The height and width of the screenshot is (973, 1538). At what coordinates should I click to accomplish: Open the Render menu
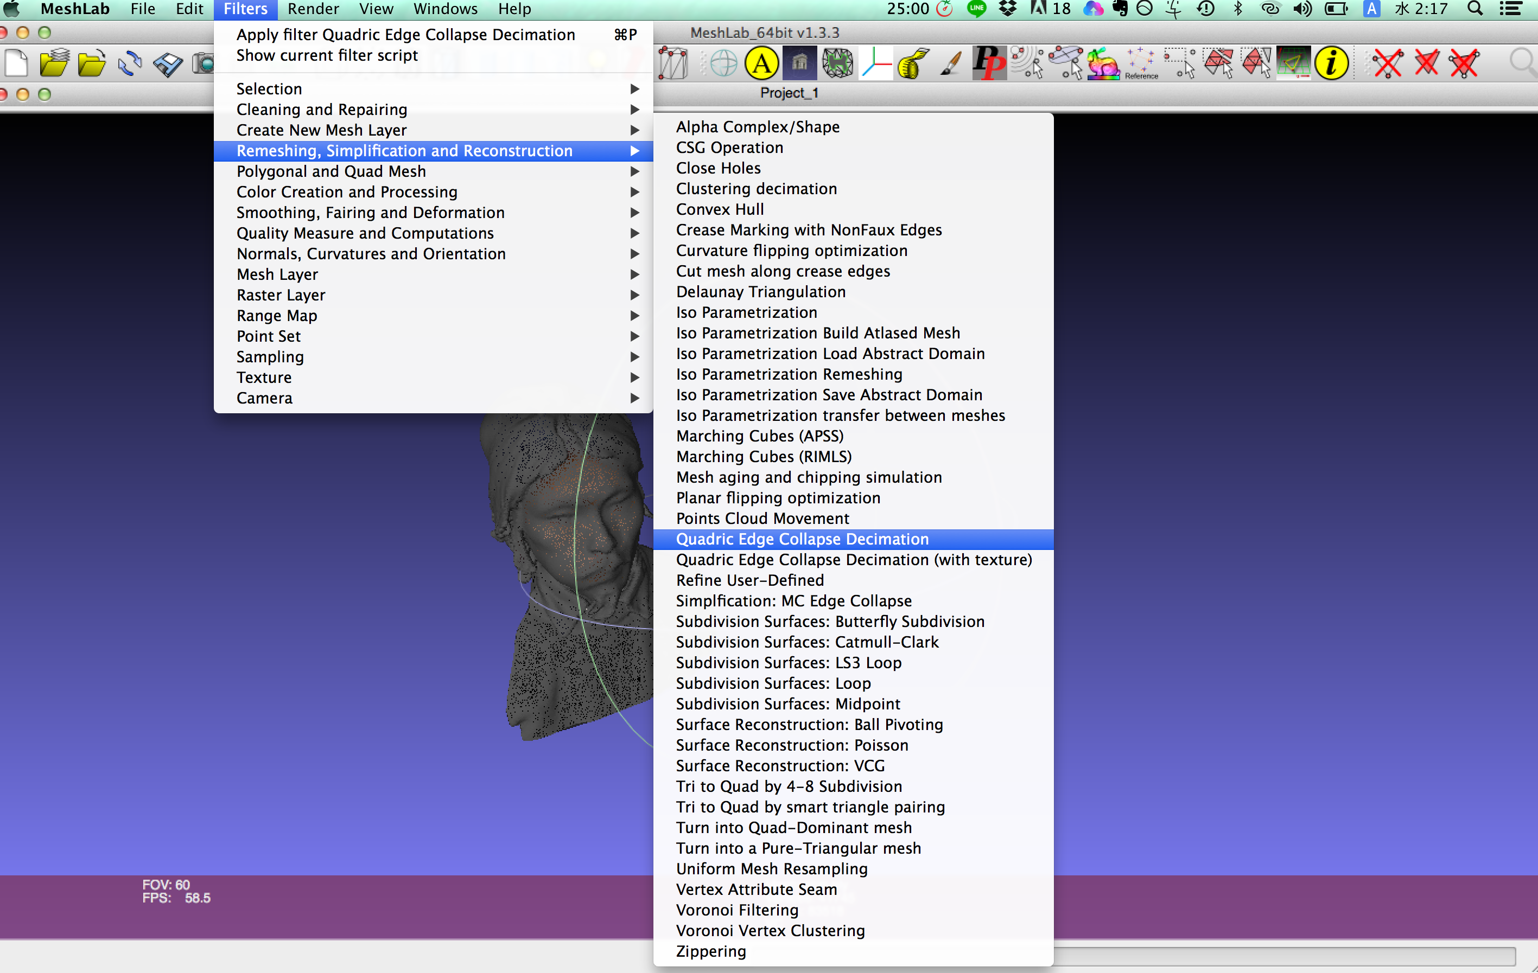click(x=313, y=9)
